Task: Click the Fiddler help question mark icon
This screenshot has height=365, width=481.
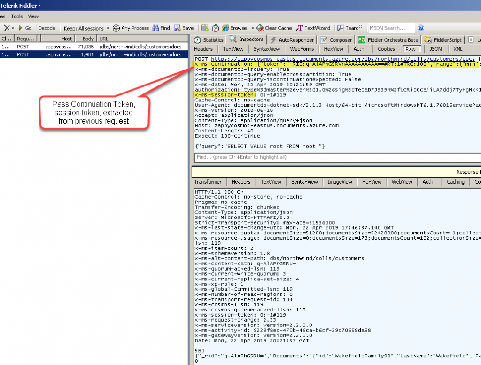Action: (420, 28)
